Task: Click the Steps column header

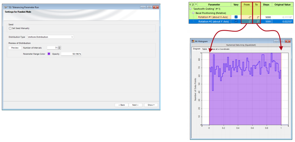Action: 266,4
